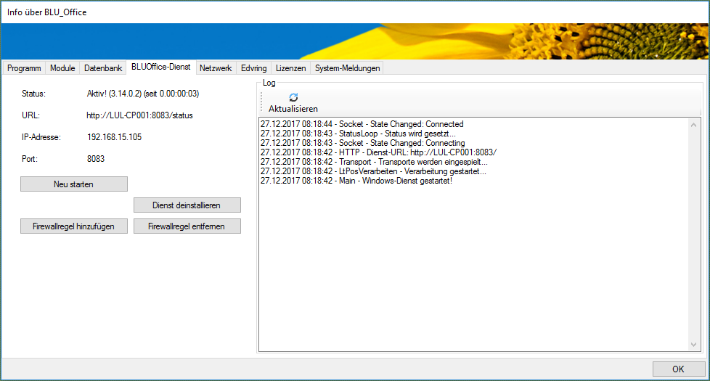Image resolution: width=710 pixels, height=381 pixels.
Task: Click the Neu starten button
Action: pyautogui.click(x=74, y=184)
